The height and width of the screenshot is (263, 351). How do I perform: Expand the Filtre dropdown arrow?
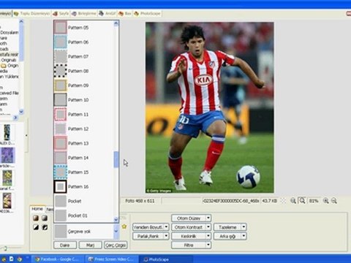click(x=208, y=245)
